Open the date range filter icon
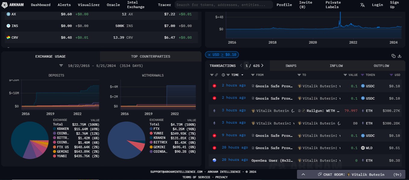409x180 pixels. tap(61, 65)
